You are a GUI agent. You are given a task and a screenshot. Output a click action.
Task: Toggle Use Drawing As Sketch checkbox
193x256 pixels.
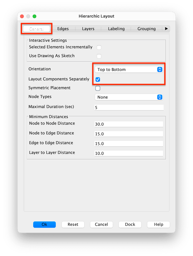pyautogui.click(x=99, y=56)
